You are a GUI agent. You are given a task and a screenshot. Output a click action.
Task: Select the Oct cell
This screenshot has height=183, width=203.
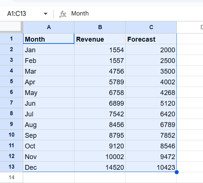point(49,145)
